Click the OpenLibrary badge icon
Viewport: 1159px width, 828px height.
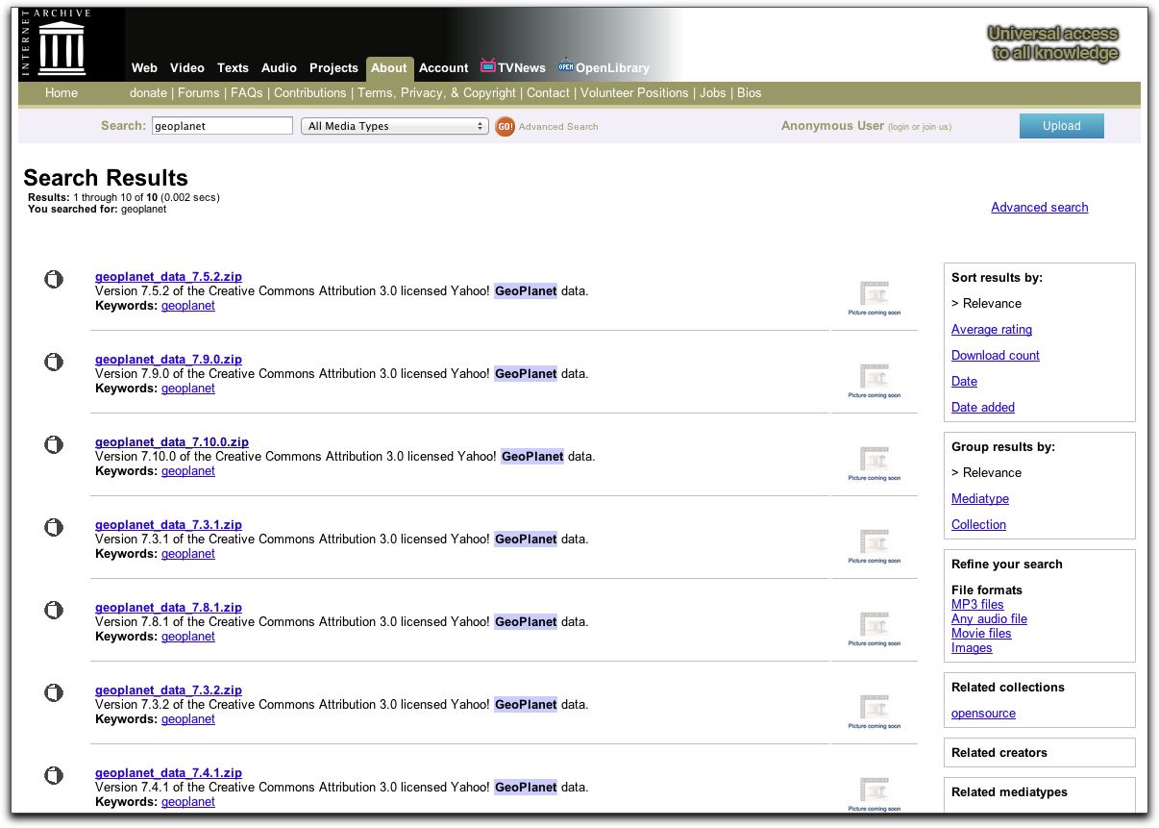(x=565, y=66)
